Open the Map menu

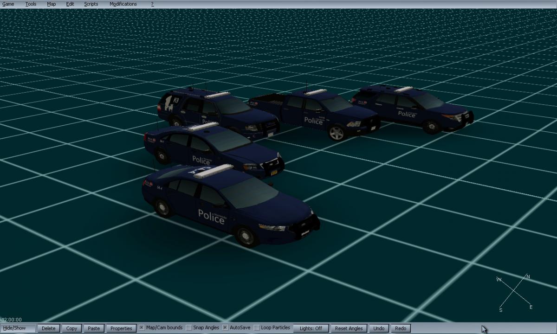[52, 4]
